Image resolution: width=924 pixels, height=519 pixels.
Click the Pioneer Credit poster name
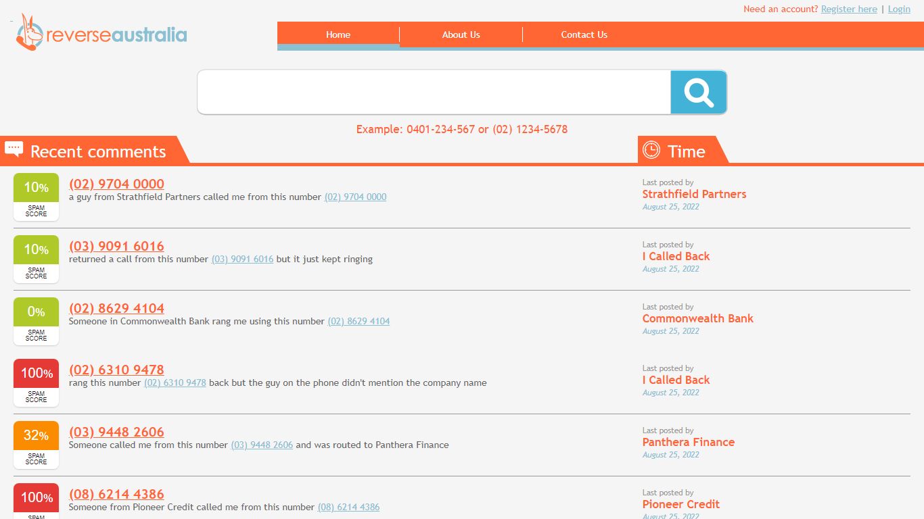pos(680,504)
